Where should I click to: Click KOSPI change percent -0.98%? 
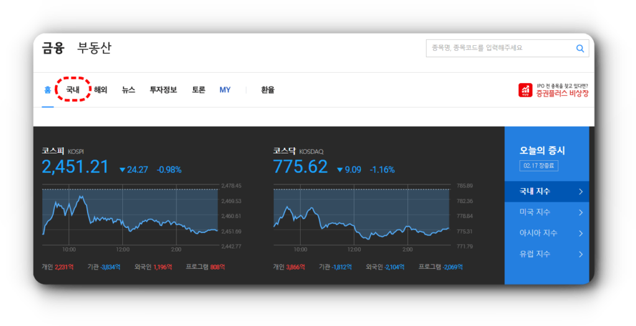[x=169, y=170]
